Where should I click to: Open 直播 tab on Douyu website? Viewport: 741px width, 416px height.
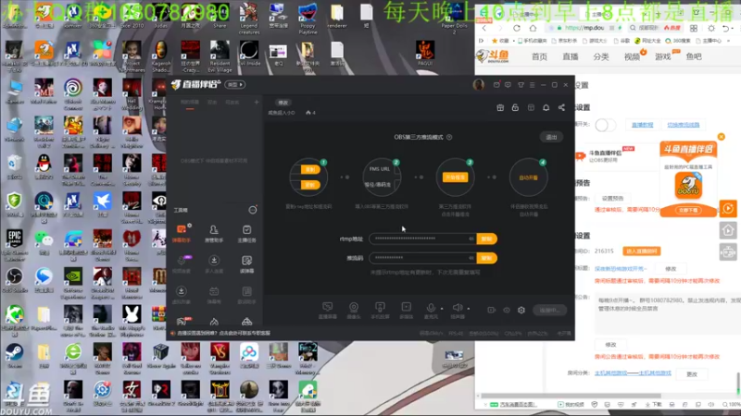click(571, 56)
